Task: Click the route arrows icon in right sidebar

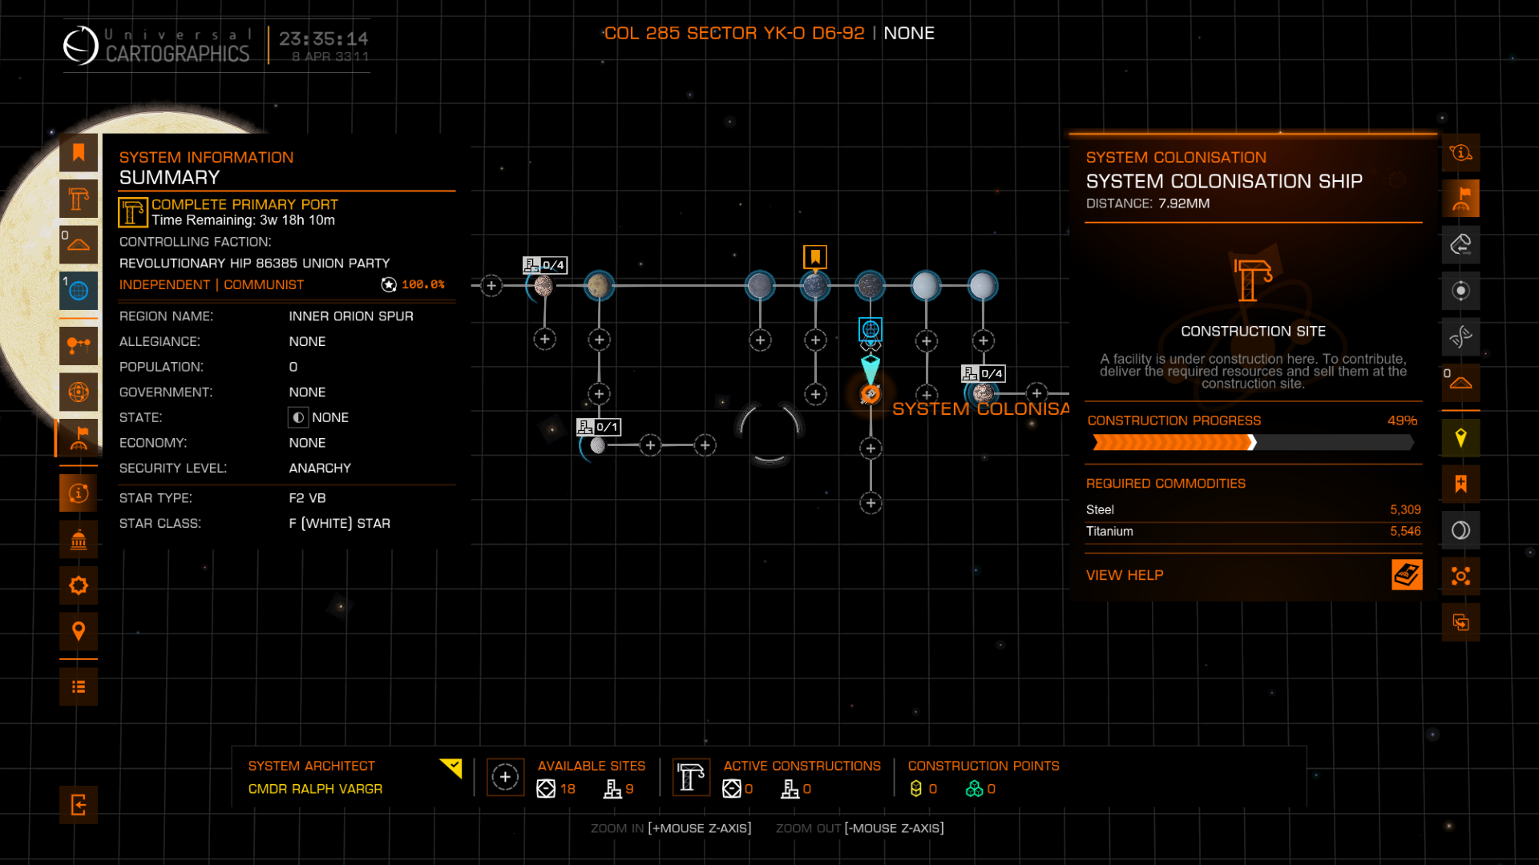Action: [x=1460, y=245]
